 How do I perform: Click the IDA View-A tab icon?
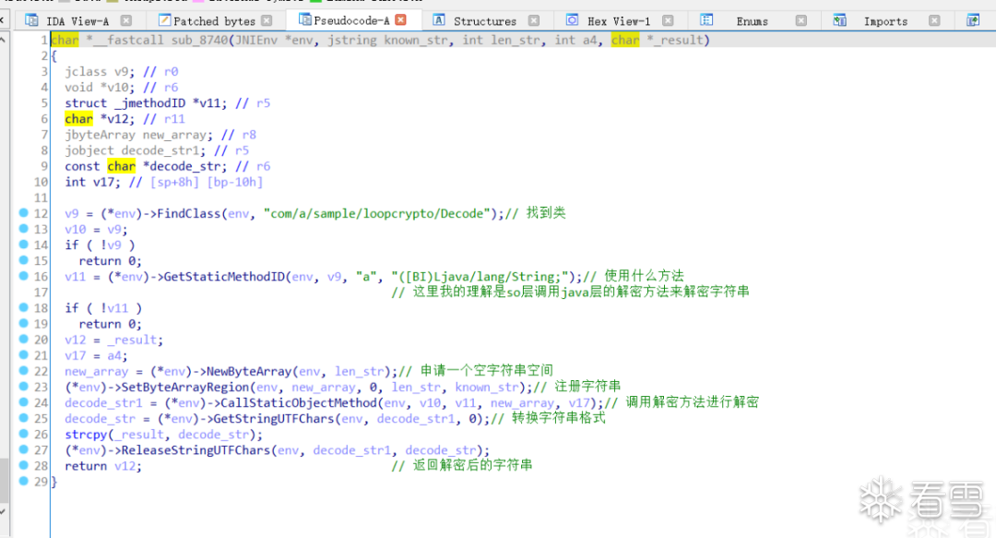pyautogui.click(x=31, y=20)
